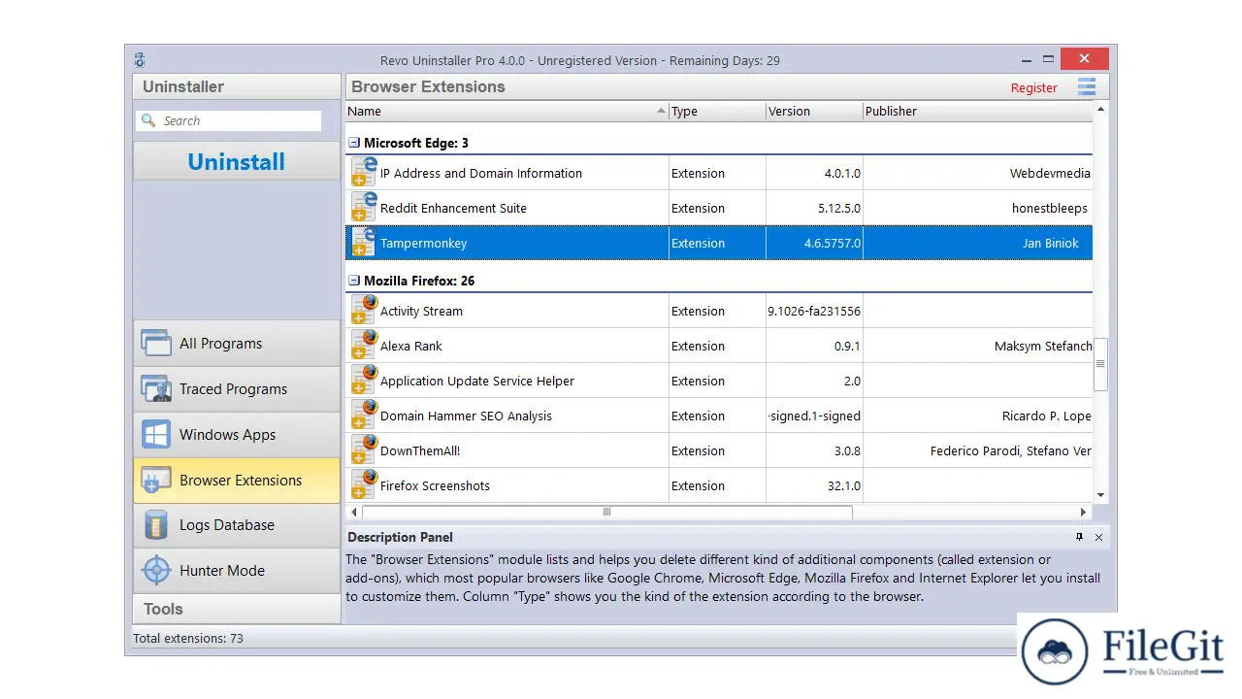This screenshot has width=1242, height=699.
Task: Click the Hunter Mode crosshair icon
Action: pyautogui.click(x=156, y=570)
